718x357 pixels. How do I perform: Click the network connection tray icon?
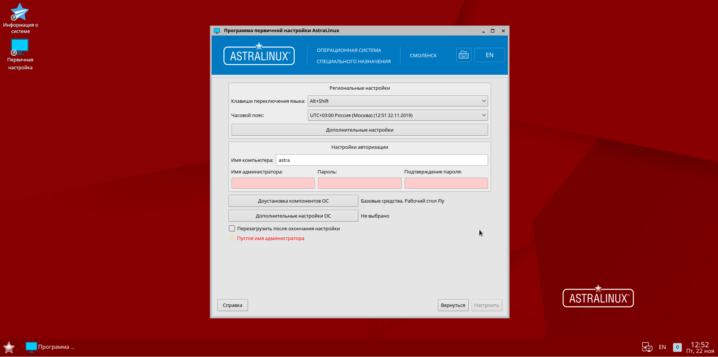[x=647, y=347]
